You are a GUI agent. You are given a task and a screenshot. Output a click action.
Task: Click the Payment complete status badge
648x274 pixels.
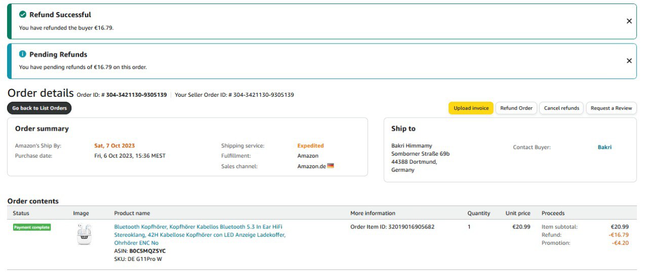(x=32, y=227)
